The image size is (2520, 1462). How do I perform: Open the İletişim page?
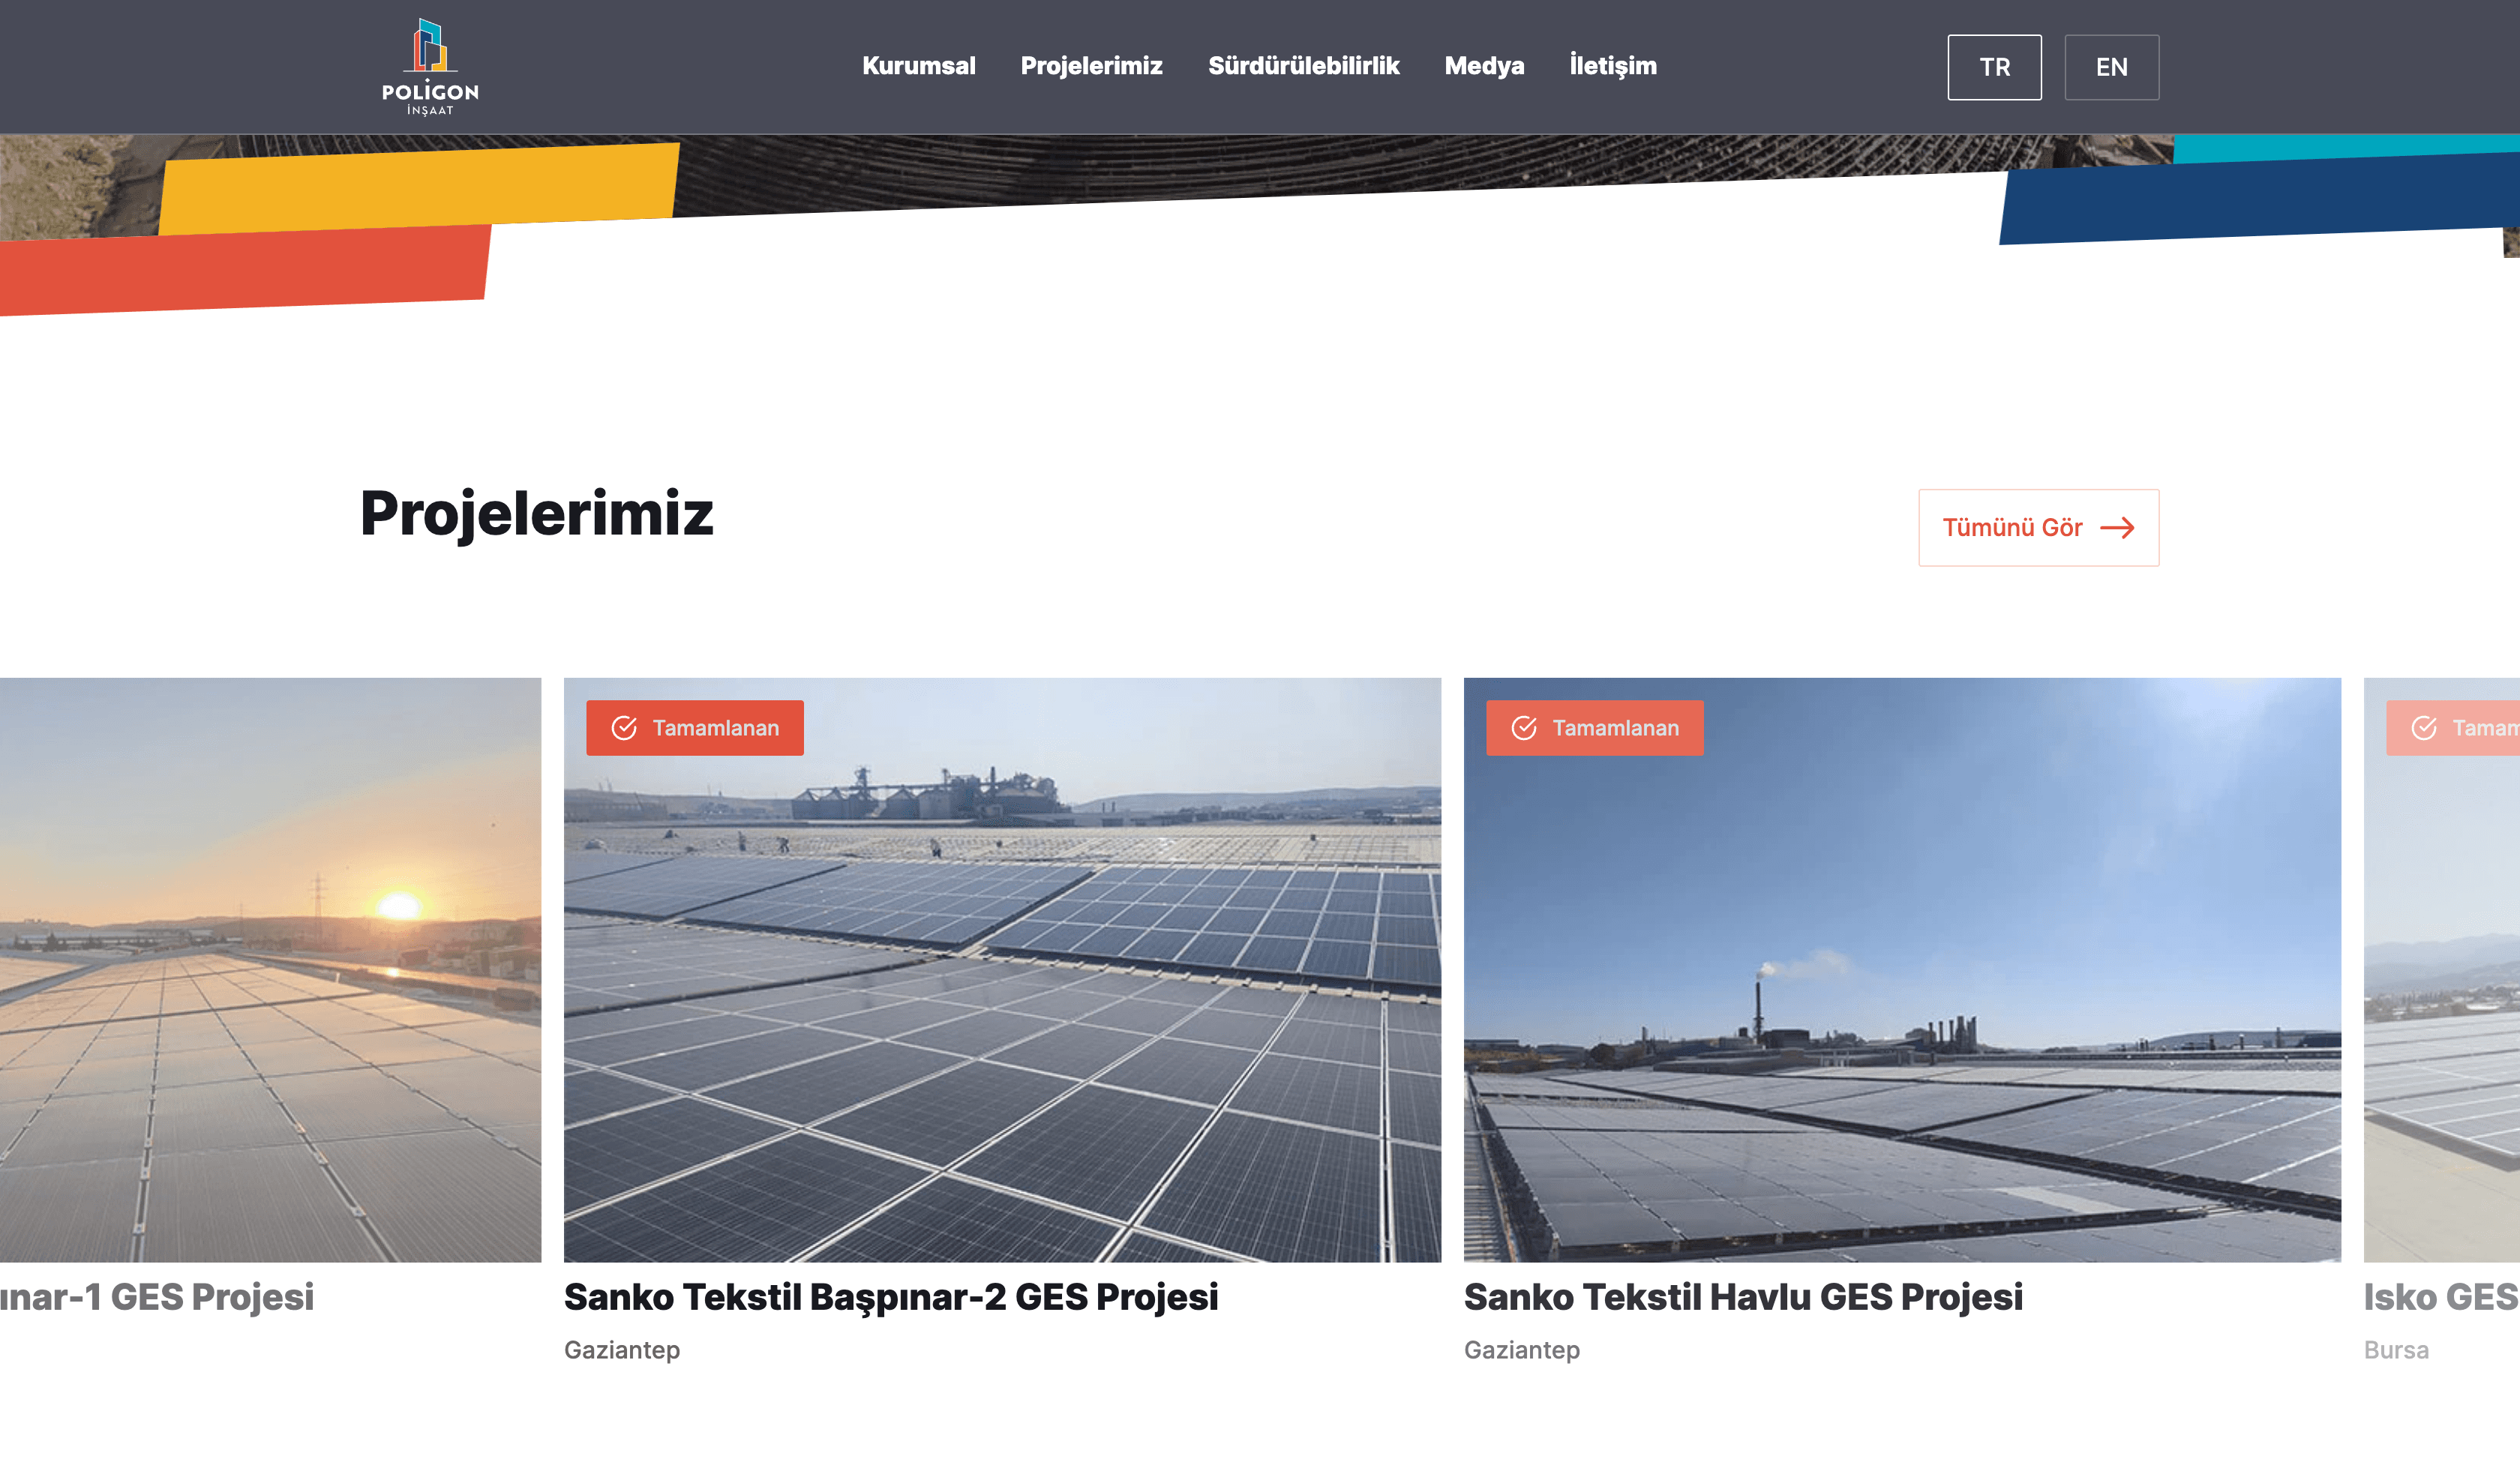coord(1612,66)
